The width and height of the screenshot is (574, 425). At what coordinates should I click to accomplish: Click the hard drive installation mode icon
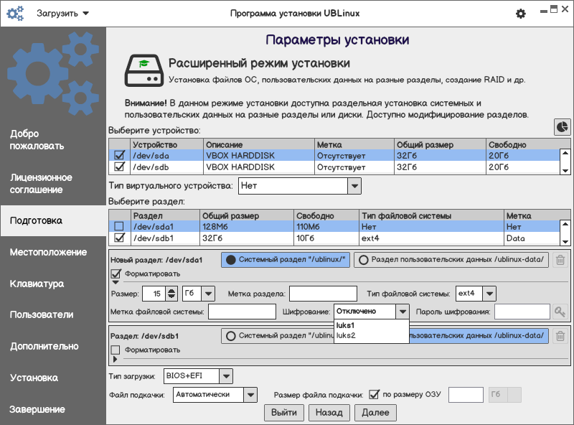click(x=142, y=70)
